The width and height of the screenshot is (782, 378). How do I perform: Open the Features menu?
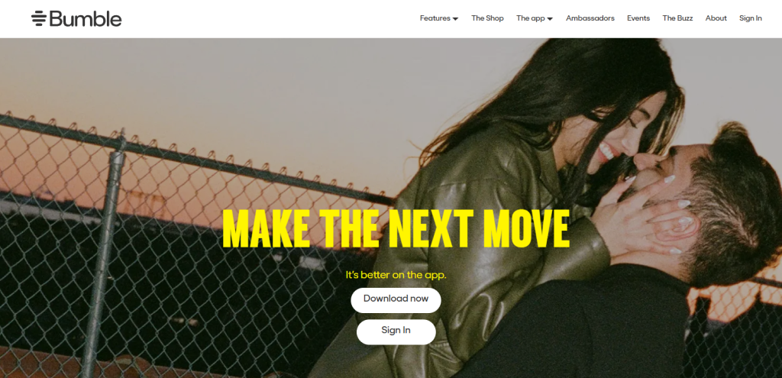coord(439,18)
